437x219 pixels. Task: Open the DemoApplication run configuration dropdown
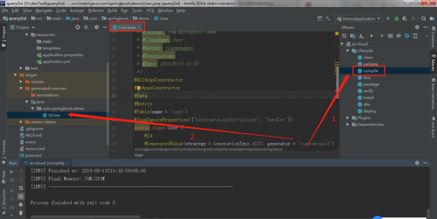358,19
